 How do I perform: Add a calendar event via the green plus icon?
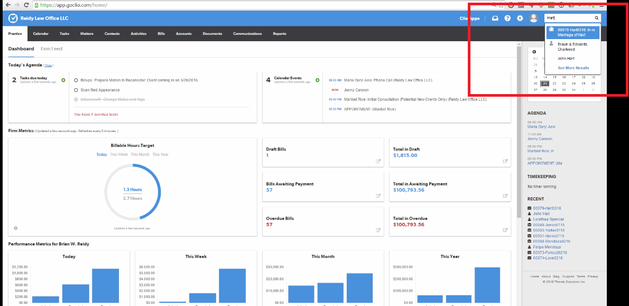(x=318, y=79)
